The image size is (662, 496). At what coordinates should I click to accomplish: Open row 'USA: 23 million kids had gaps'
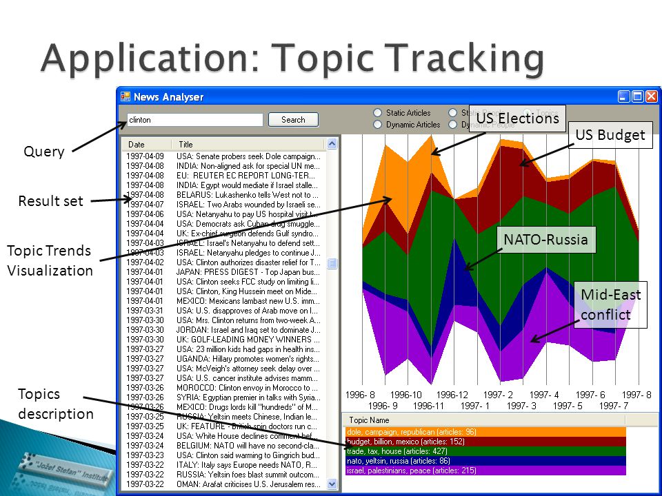[x=223, y=349]
